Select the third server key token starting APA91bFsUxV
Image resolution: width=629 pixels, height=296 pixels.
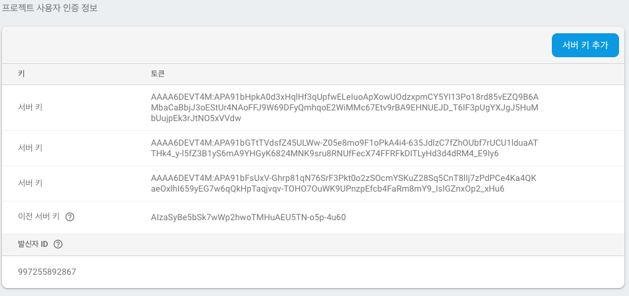343,184
